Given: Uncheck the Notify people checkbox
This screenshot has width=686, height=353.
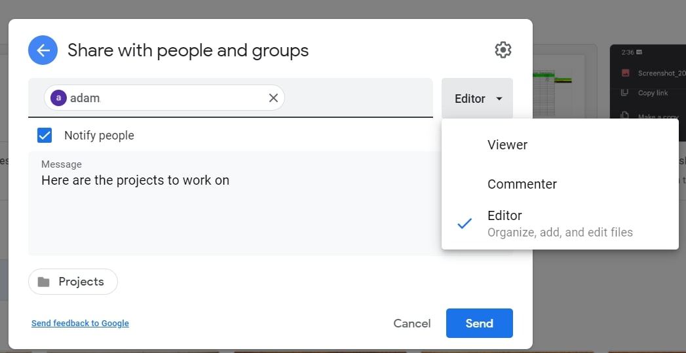Looking at the screenshot, I should [x=45, y=136].
